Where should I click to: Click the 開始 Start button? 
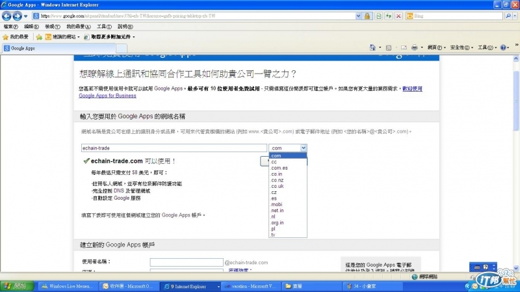18,286
